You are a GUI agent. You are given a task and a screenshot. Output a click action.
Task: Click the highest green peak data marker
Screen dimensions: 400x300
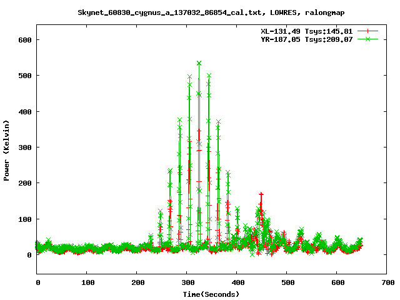pos(199,63)
